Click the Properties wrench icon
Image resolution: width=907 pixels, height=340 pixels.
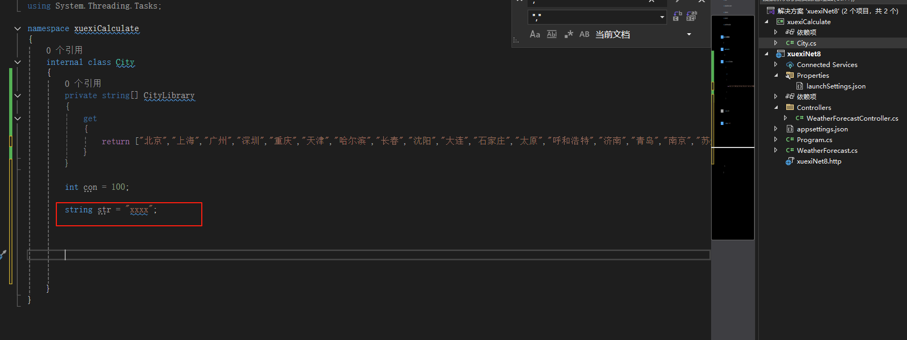[x=790, y=75]
